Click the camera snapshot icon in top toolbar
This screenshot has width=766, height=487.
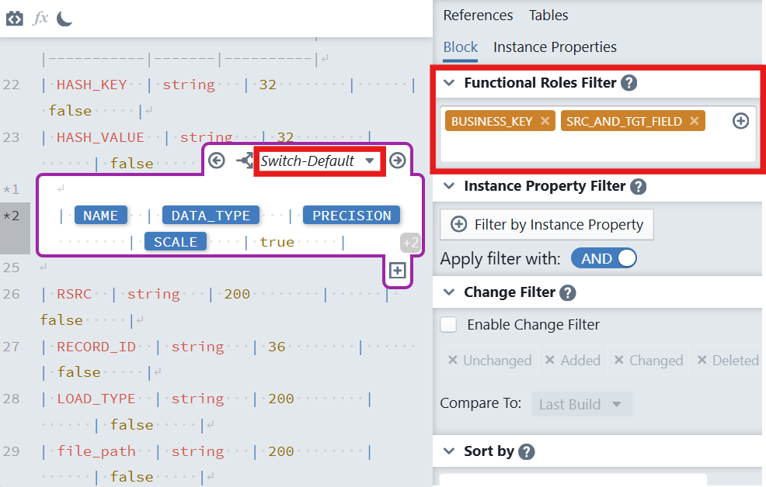click(x=15, y=18)
